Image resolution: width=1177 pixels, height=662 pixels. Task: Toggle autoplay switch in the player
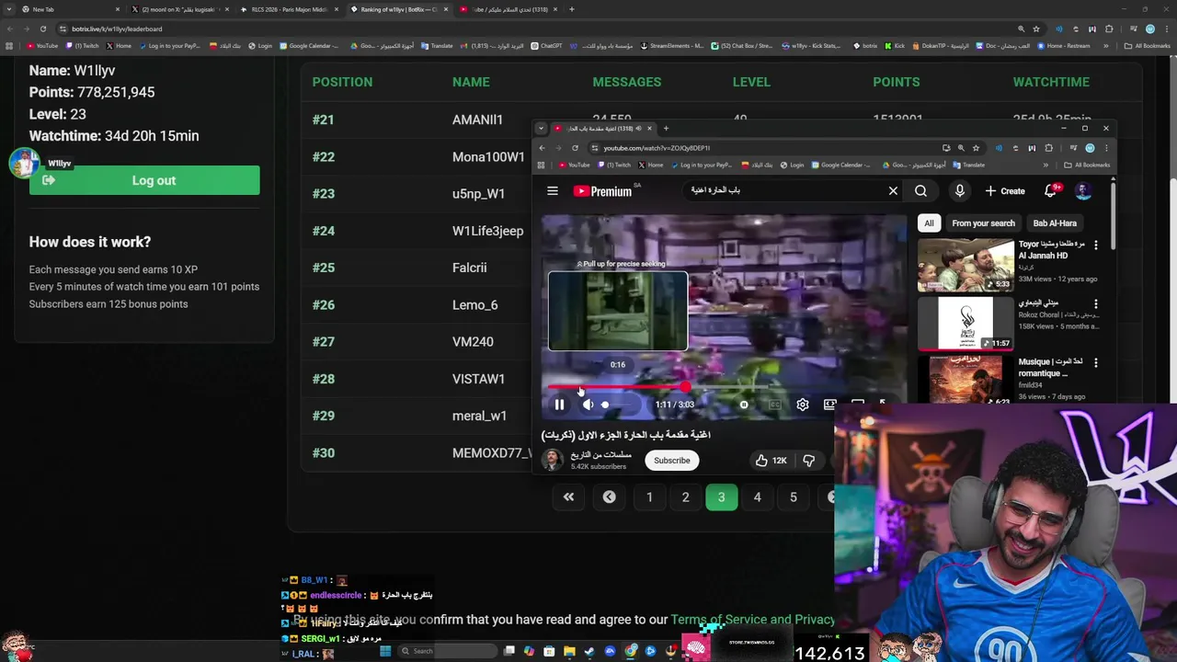[x=744, y=405]
